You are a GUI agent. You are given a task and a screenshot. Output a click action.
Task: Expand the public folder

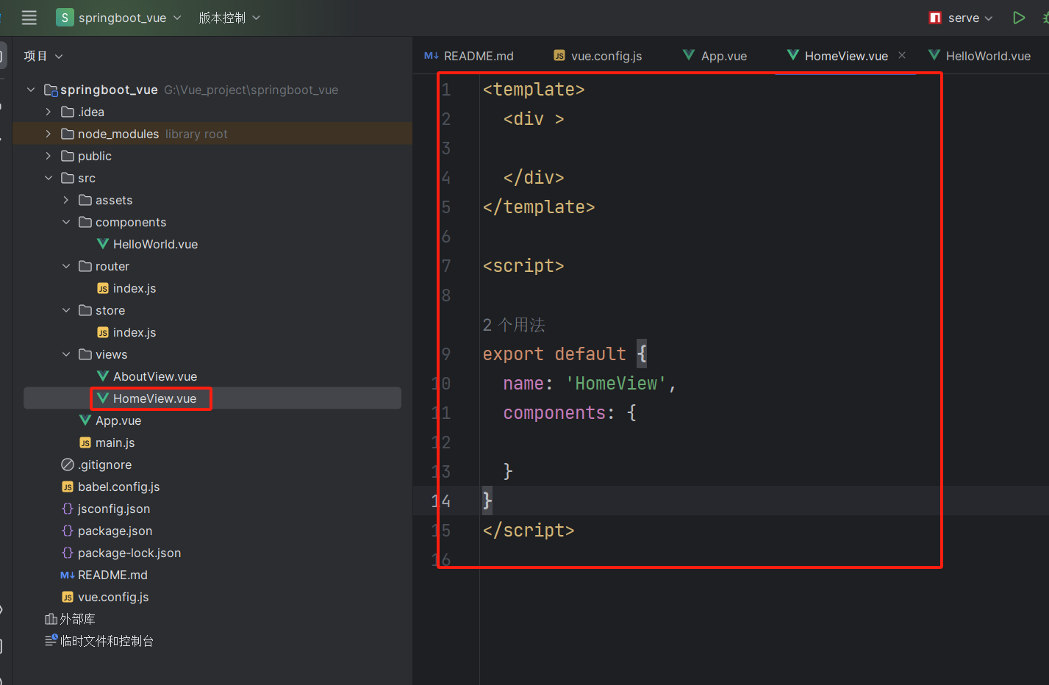pyautogui.click(x=49, y=156)
